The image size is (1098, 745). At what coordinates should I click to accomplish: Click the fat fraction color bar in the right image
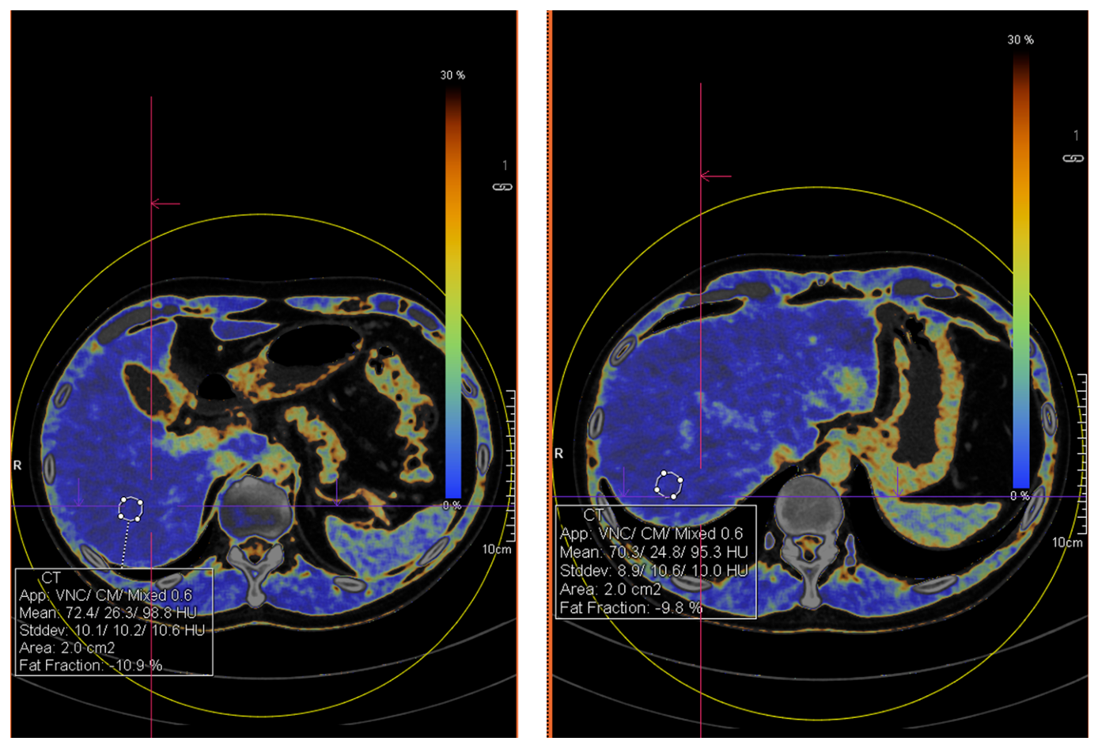[x=1021, y=271]
